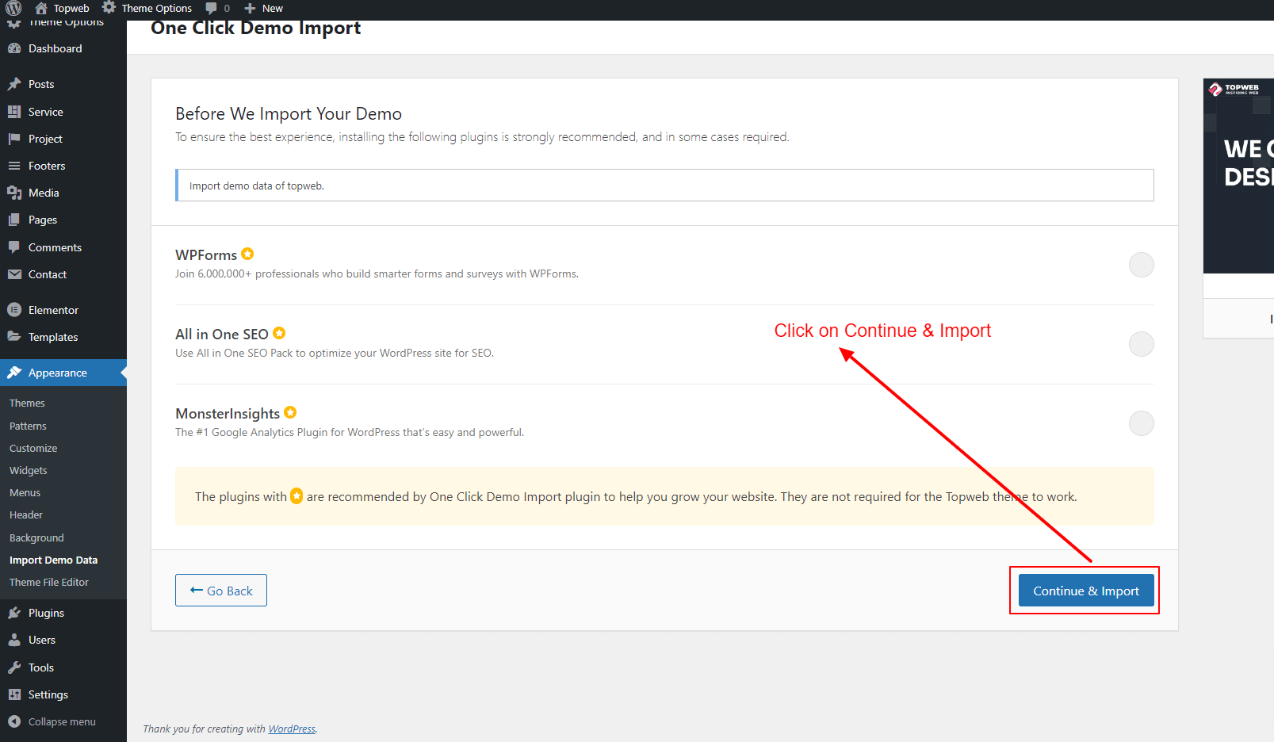This screenshot has height=742, width=1274.
Task: Click the All in One SEO plugin title
Action: (222, 335)
